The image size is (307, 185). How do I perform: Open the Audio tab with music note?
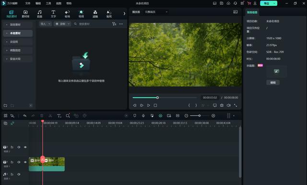[39, 14]
